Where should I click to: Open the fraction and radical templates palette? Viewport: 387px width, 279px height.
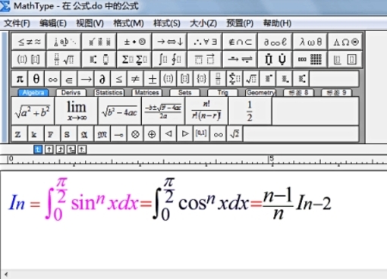[x=64, y=59]
